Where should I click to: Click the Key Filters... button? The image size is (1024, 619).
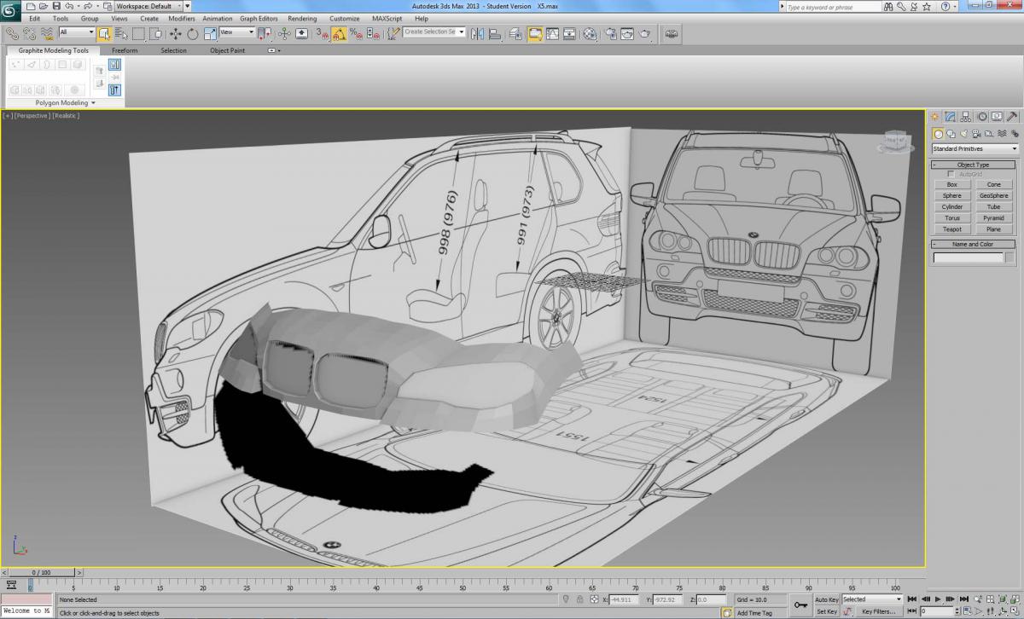878,611
